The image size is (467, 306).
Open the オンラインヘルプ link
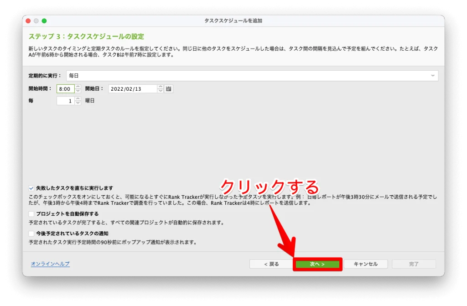pos(50,264)
